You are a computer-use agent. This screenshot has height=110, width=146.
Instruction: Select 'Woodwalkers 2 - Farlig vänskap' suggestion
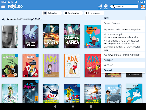[x=123, y=55]
